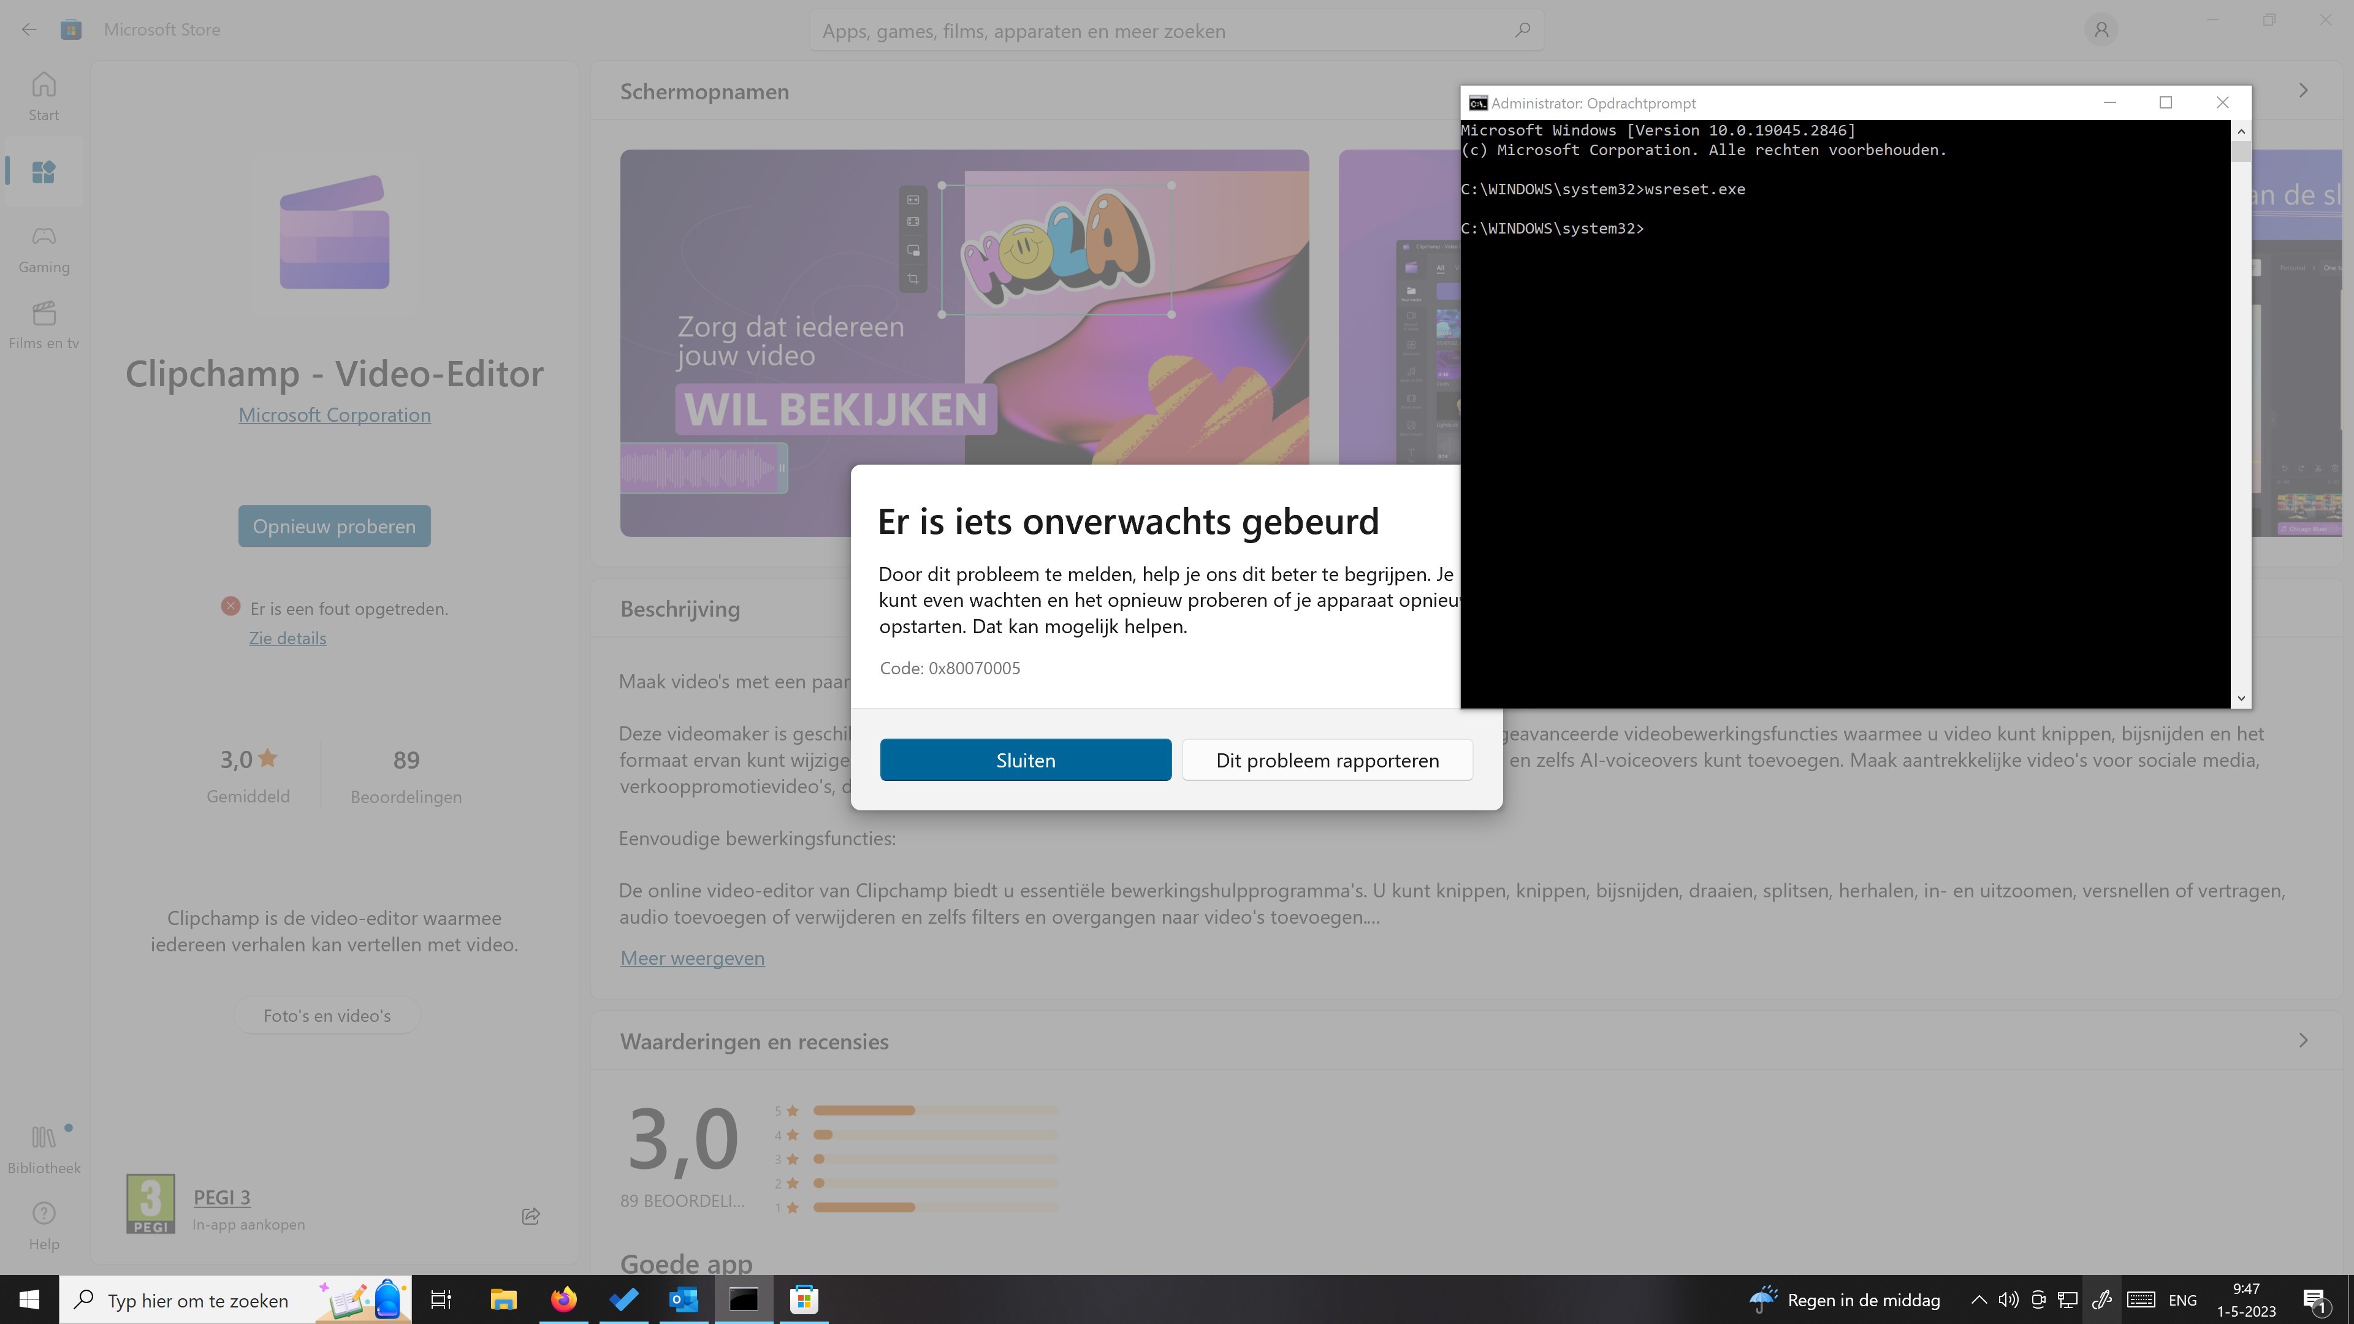Click the Microsoft Store back arrow

pyautogui.click(x=29, y=29)
